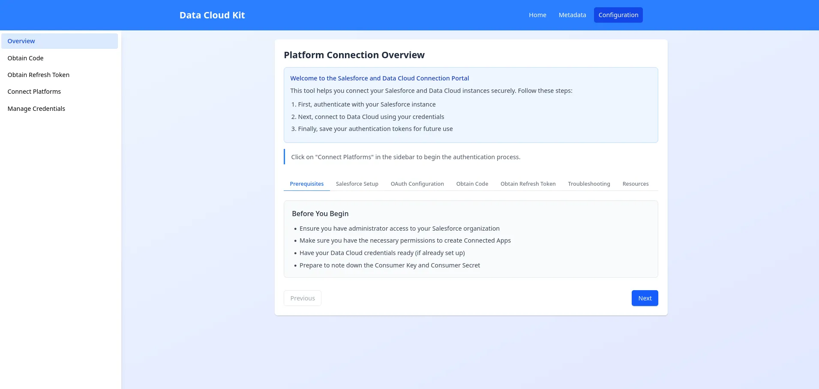This screenshot has height=389, width=819.
Task: Switch to the Troubleshooting tab
Action: click(589, 184)
